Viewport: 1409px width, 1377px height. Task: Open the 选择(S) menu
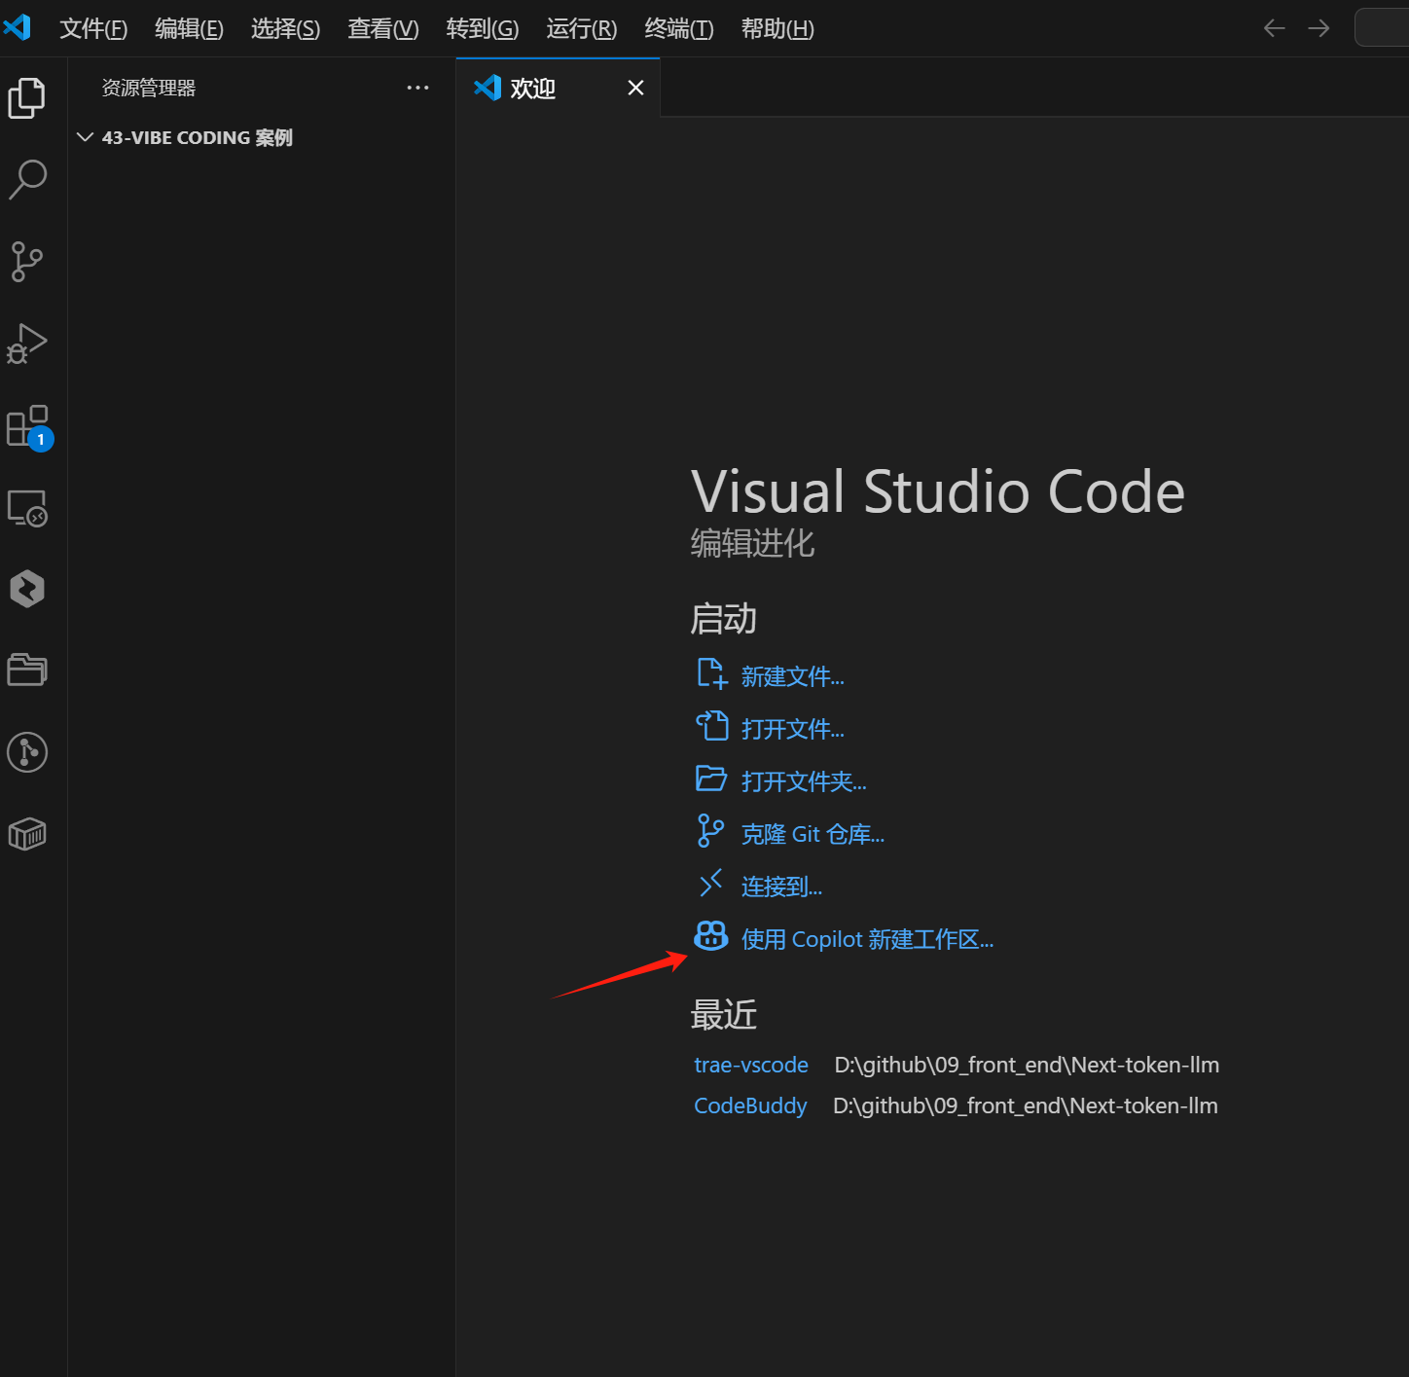click(285, 29)
